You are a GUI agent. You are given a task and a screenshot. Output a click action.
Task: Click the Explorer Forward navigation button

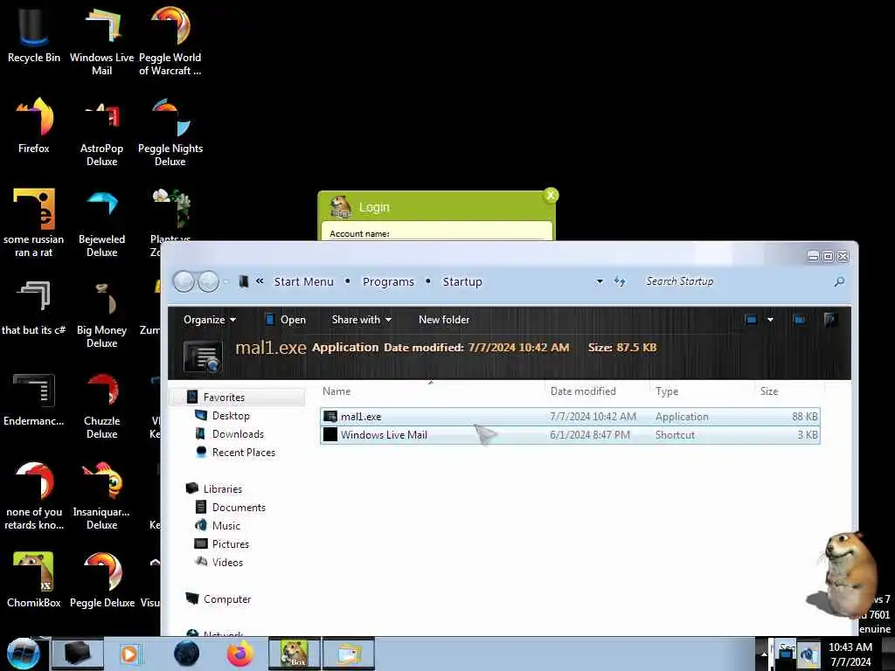pyautogui.click(x=208, y=281)
